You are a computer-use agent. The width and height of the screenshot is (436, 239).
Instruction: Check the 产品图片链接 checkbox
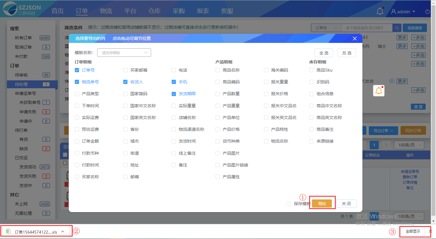point(218,165)
